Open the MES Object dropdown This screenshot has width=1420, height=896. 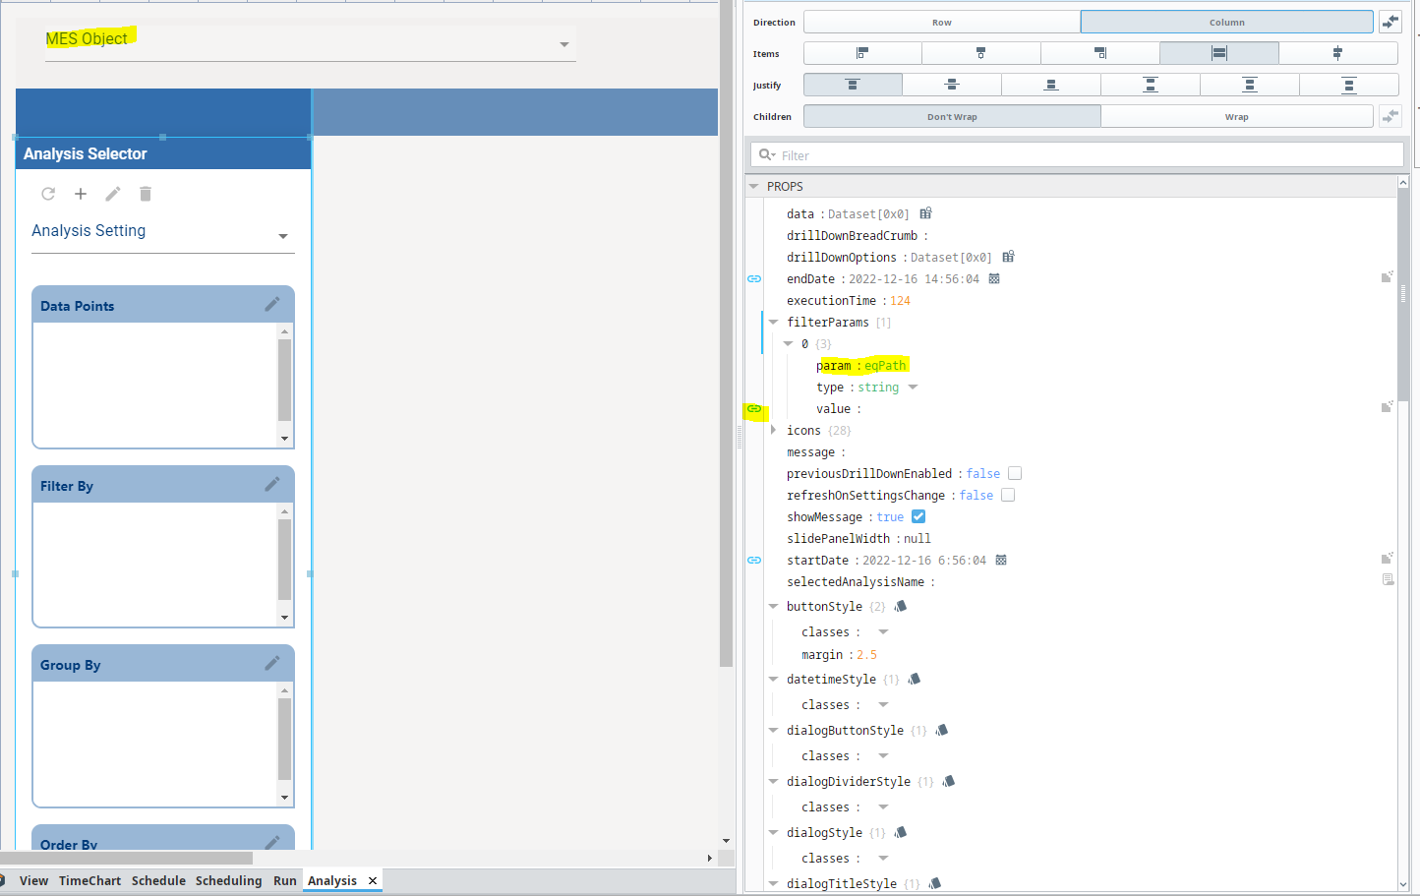[563, 44]
